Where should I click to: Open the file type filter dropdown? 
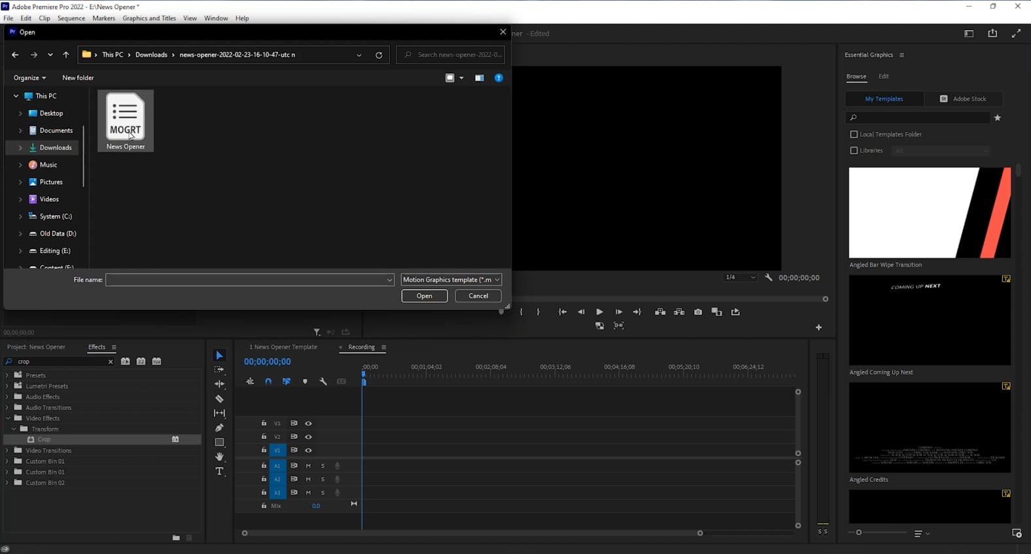click(451, 279)
